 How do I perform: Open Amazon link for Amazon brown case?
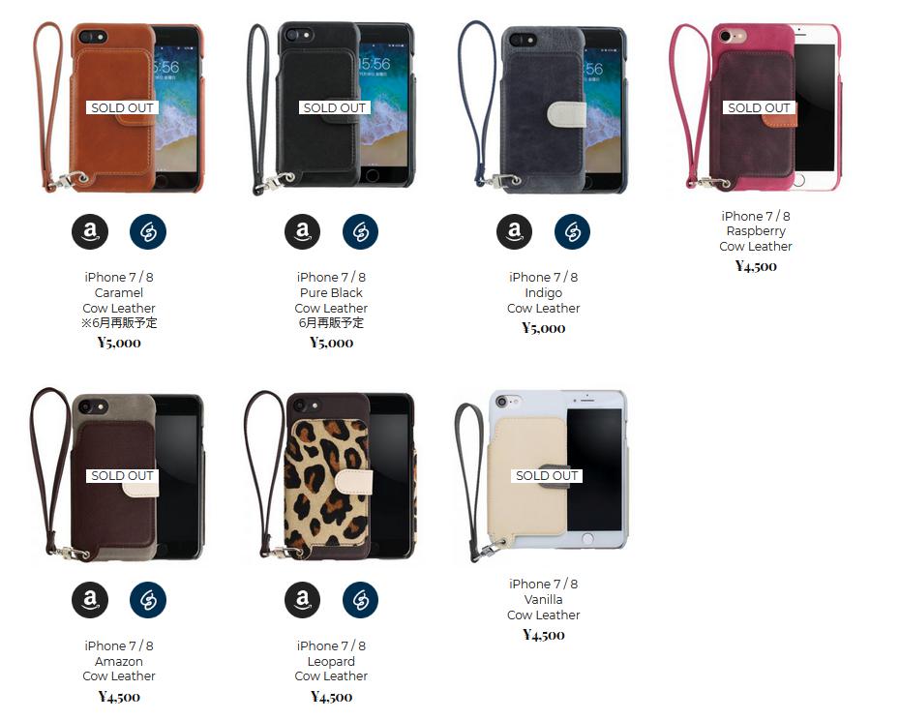90,599
